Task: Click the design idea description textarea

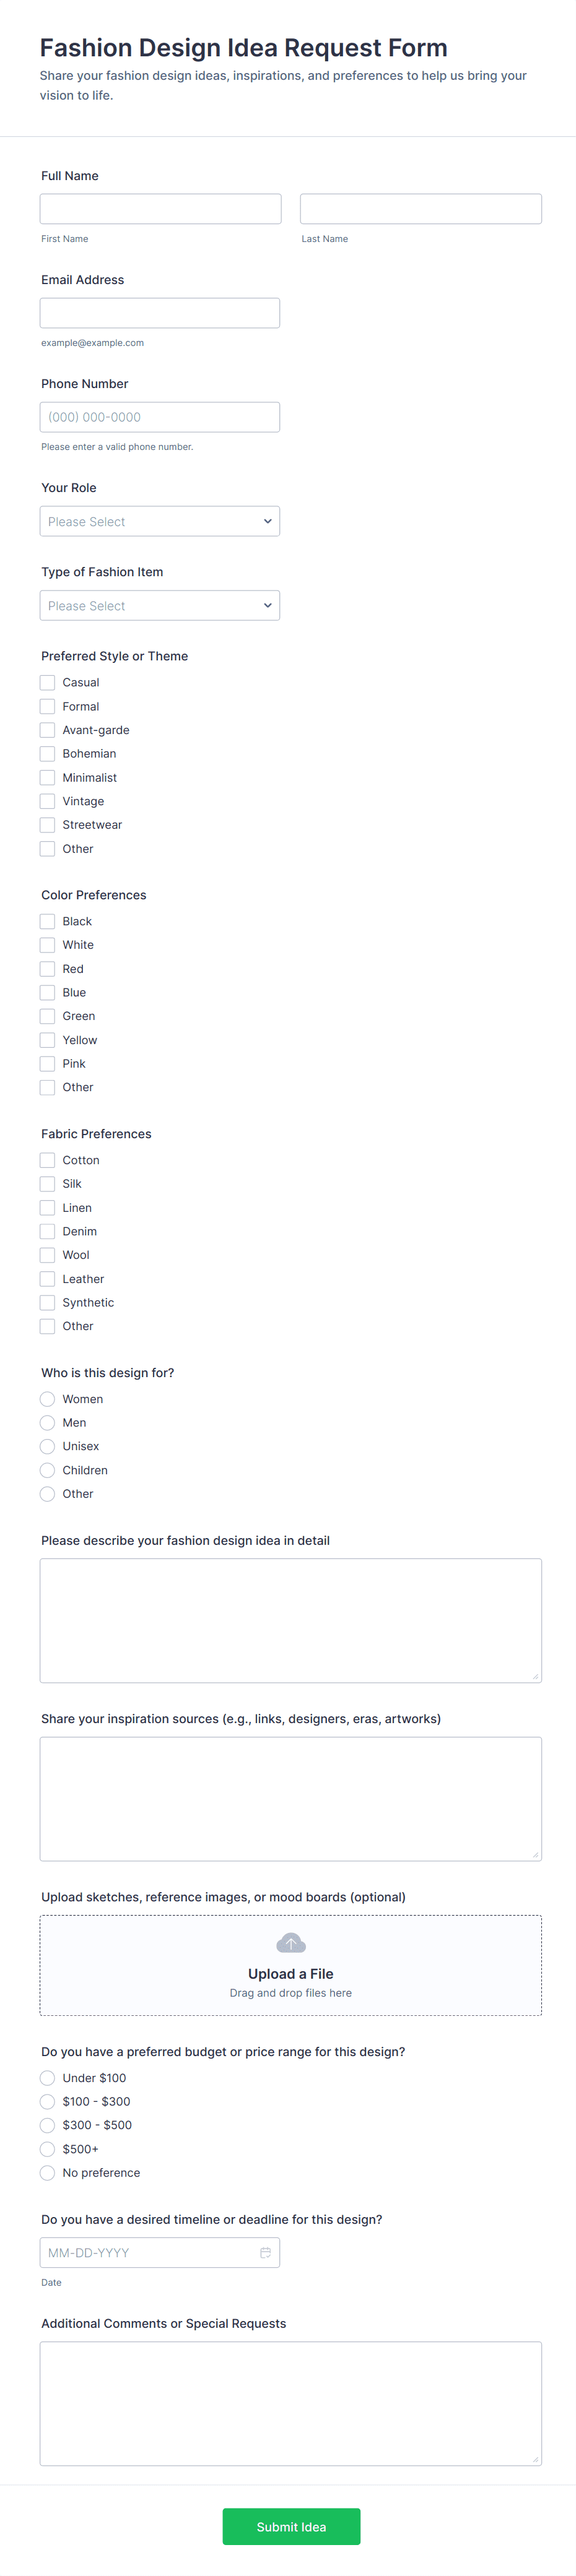Action: coord(290,1620)
